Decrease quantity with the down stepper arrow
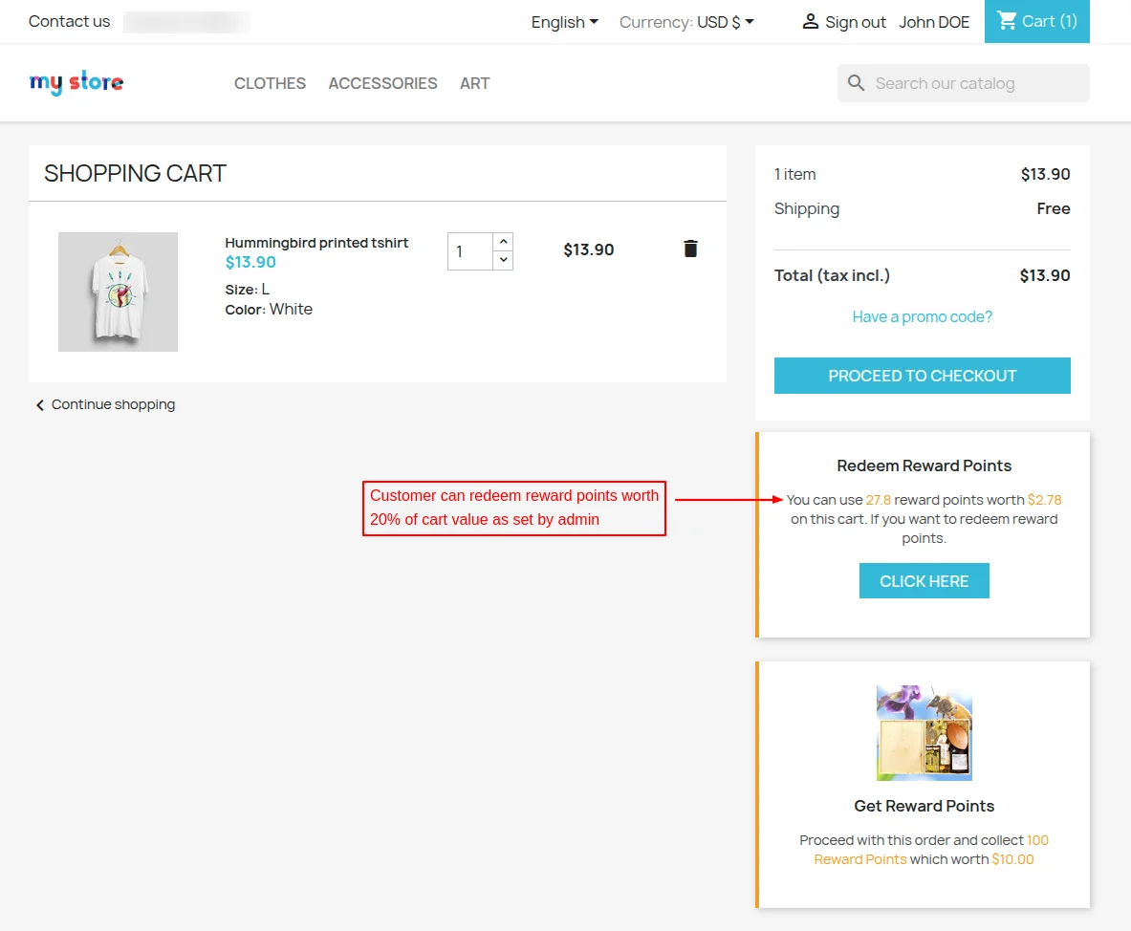 click(504, 259)
